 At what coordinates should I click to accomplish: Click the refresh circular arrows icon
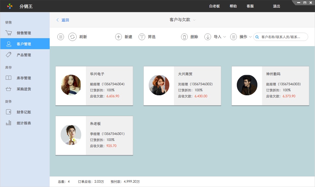pos(72,37)
